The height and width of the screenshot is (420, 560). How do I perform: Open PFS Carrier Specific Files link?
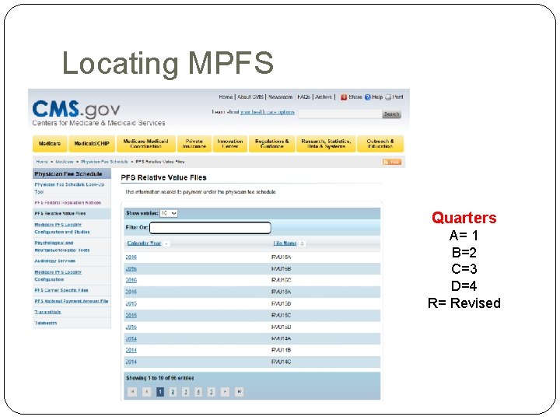pyautogui.click(x=61, y=290)
